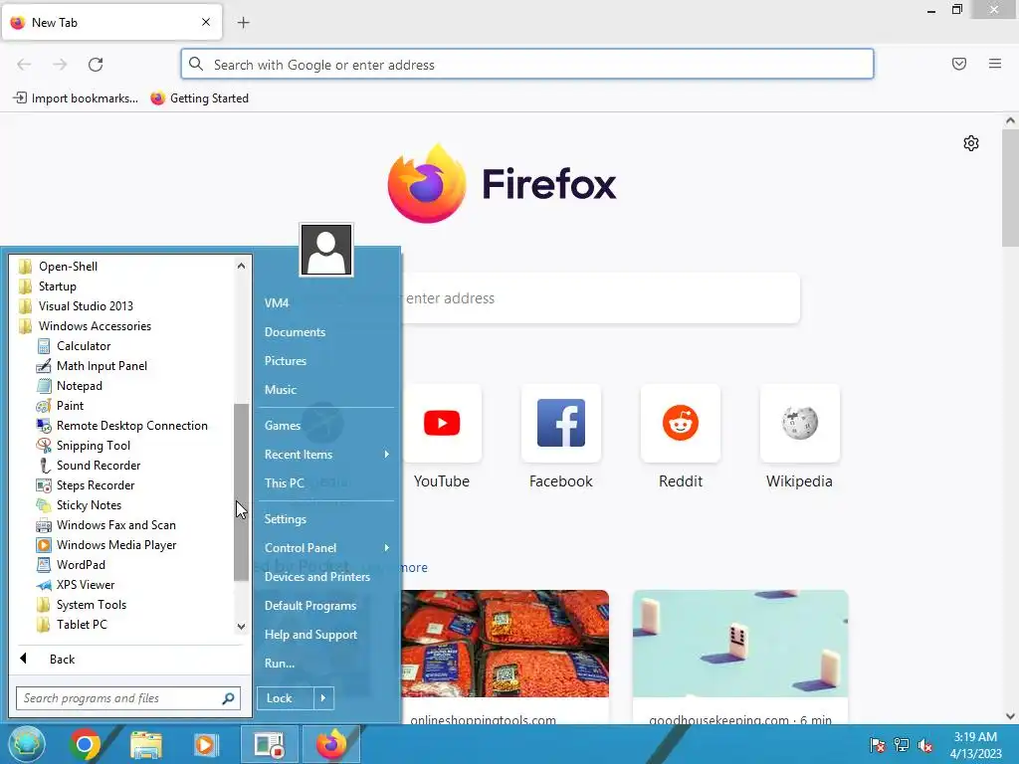Open the Firefox application menu (hamburger)
The width and height of the screenshot is (1019, 764).
pos(995,64)
